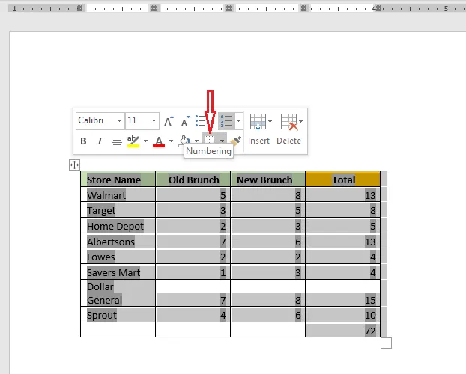The image size is (466, 374).
Task: Apply numbered list formatting
Action: coord(226,121)
